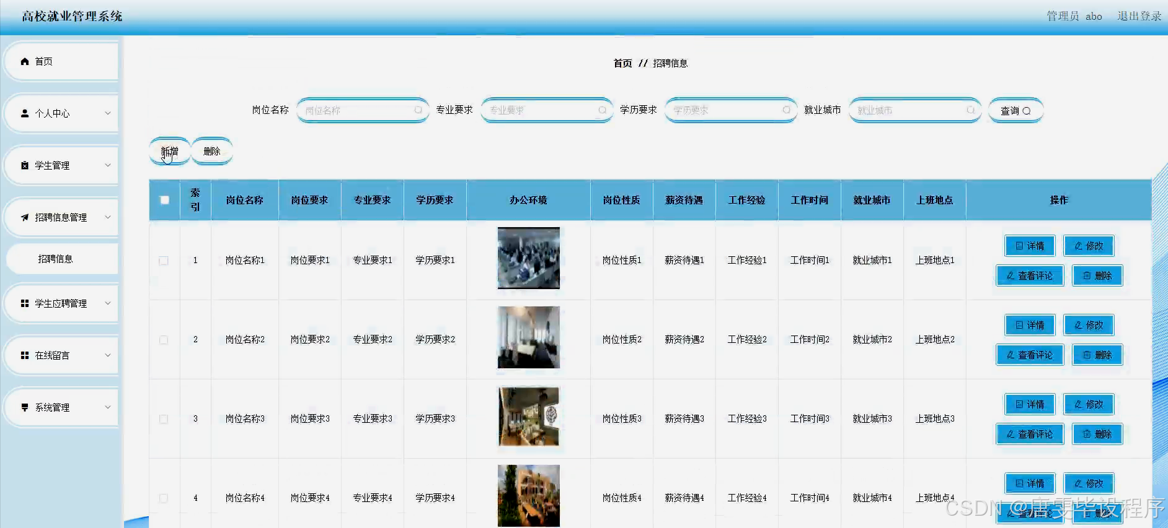
Task: Click 详情 for row 岗位名称3
Action: [x=1030, y=404]
